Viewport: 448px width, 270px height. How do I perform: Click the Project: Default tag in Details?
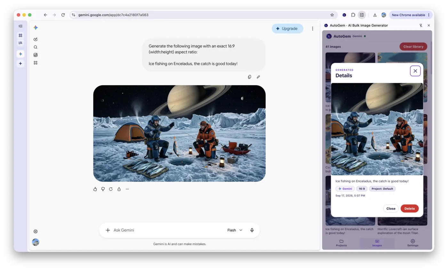[382, 189]
